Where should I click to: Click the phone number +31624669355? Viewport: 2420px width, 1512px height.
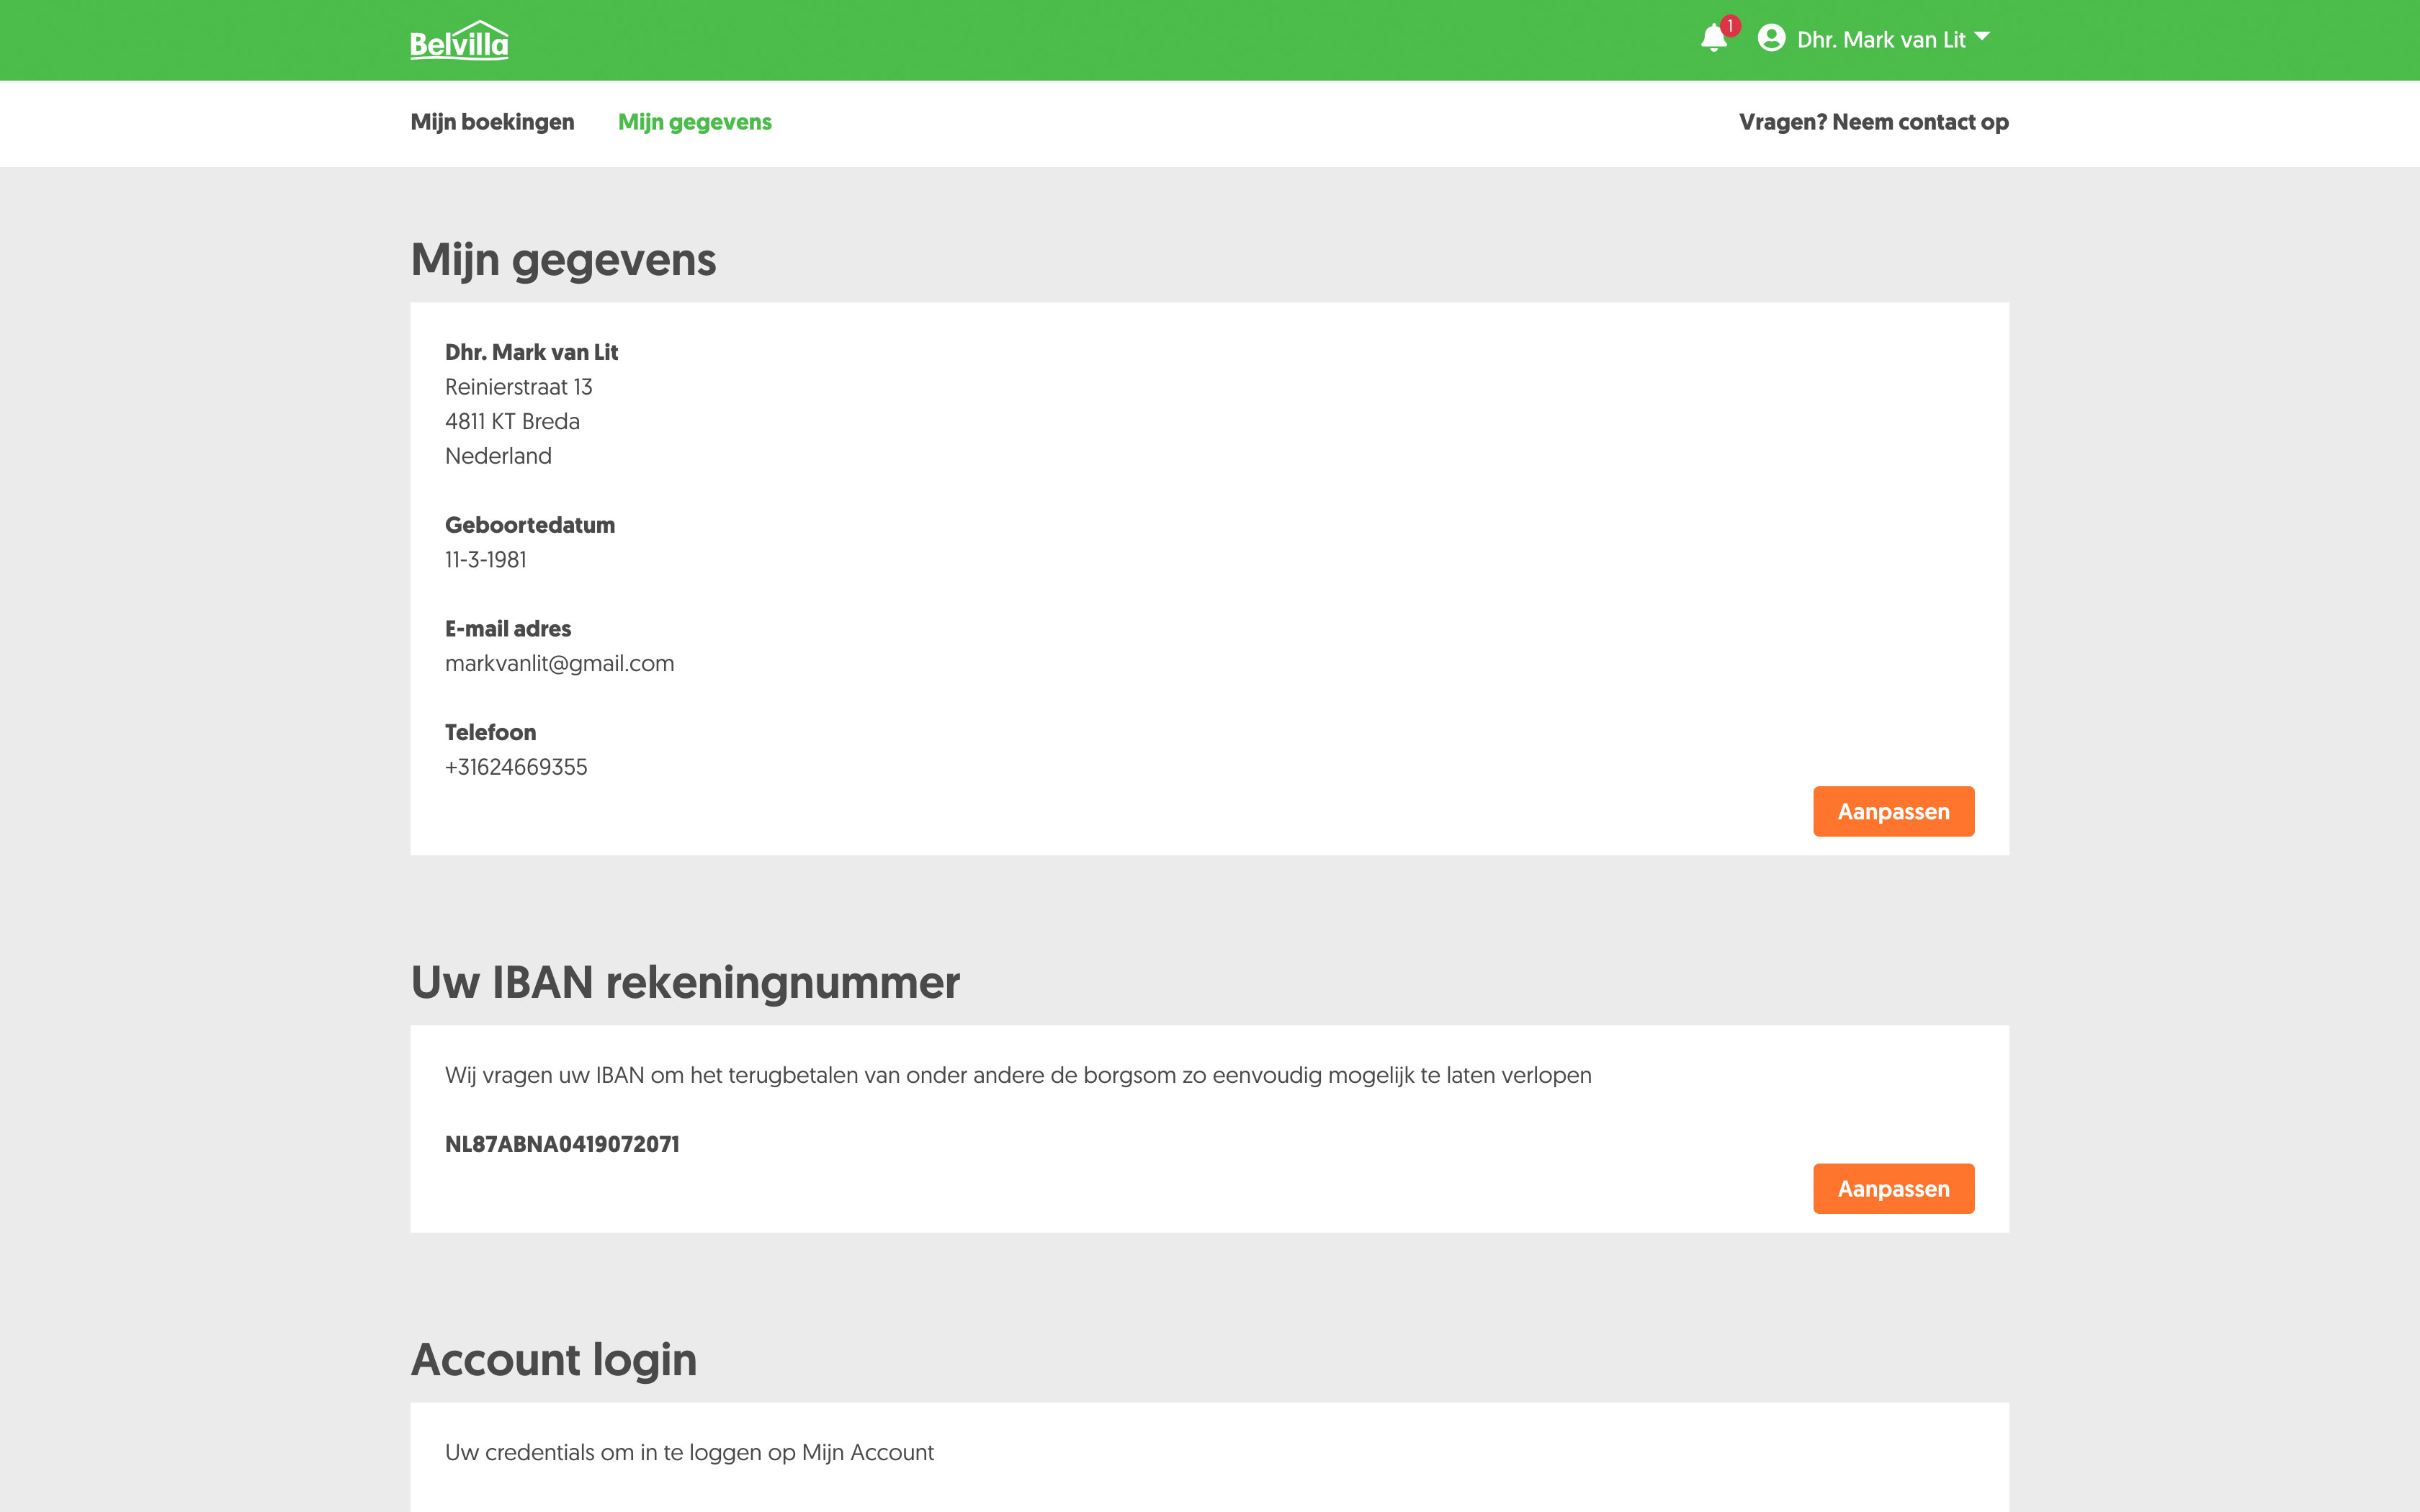(x=516, y=767)
